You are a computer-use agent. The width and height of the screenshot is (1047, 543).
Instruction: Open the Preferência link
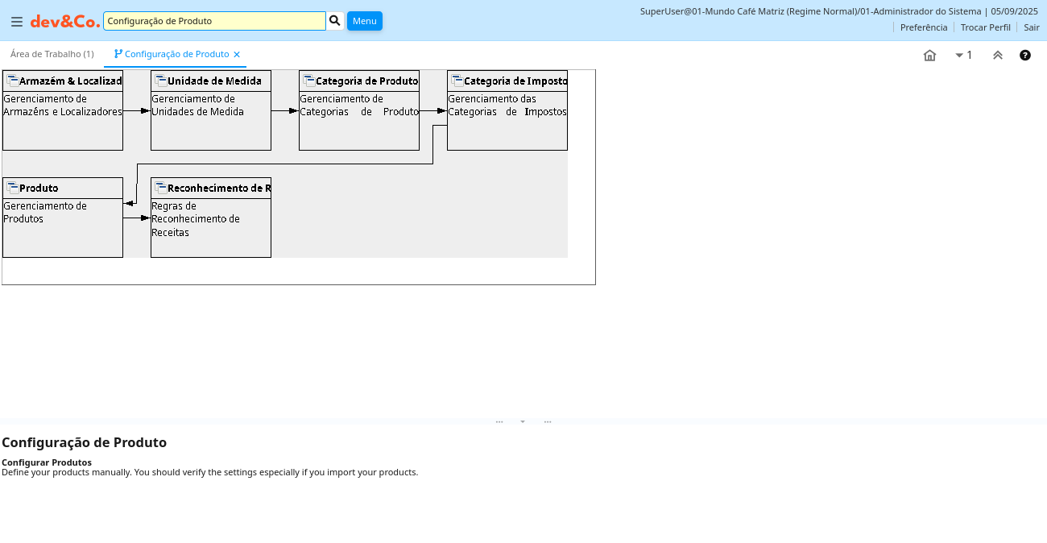coord(923,27)
